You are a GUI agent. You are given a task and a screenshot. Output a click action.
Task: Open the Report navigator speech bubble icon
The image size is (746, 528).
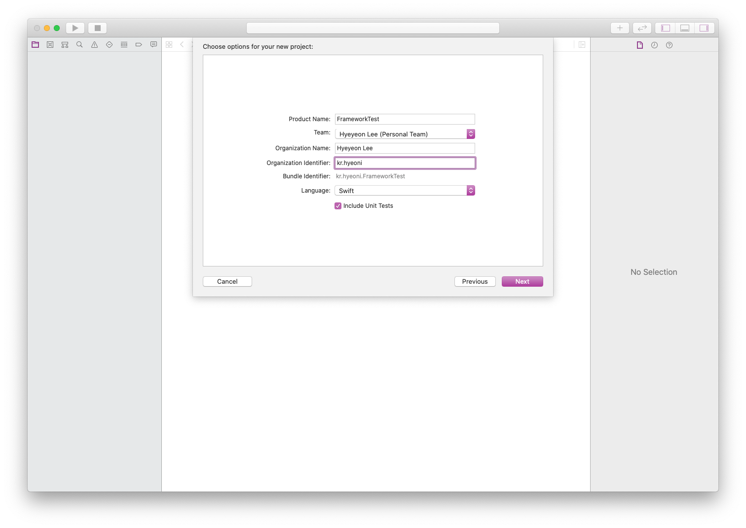tap(153, 45)
